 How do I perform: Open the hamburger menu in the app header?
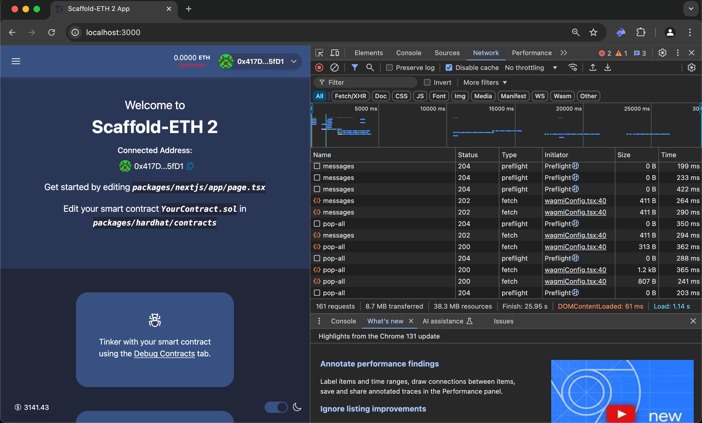tap(16, 61)
